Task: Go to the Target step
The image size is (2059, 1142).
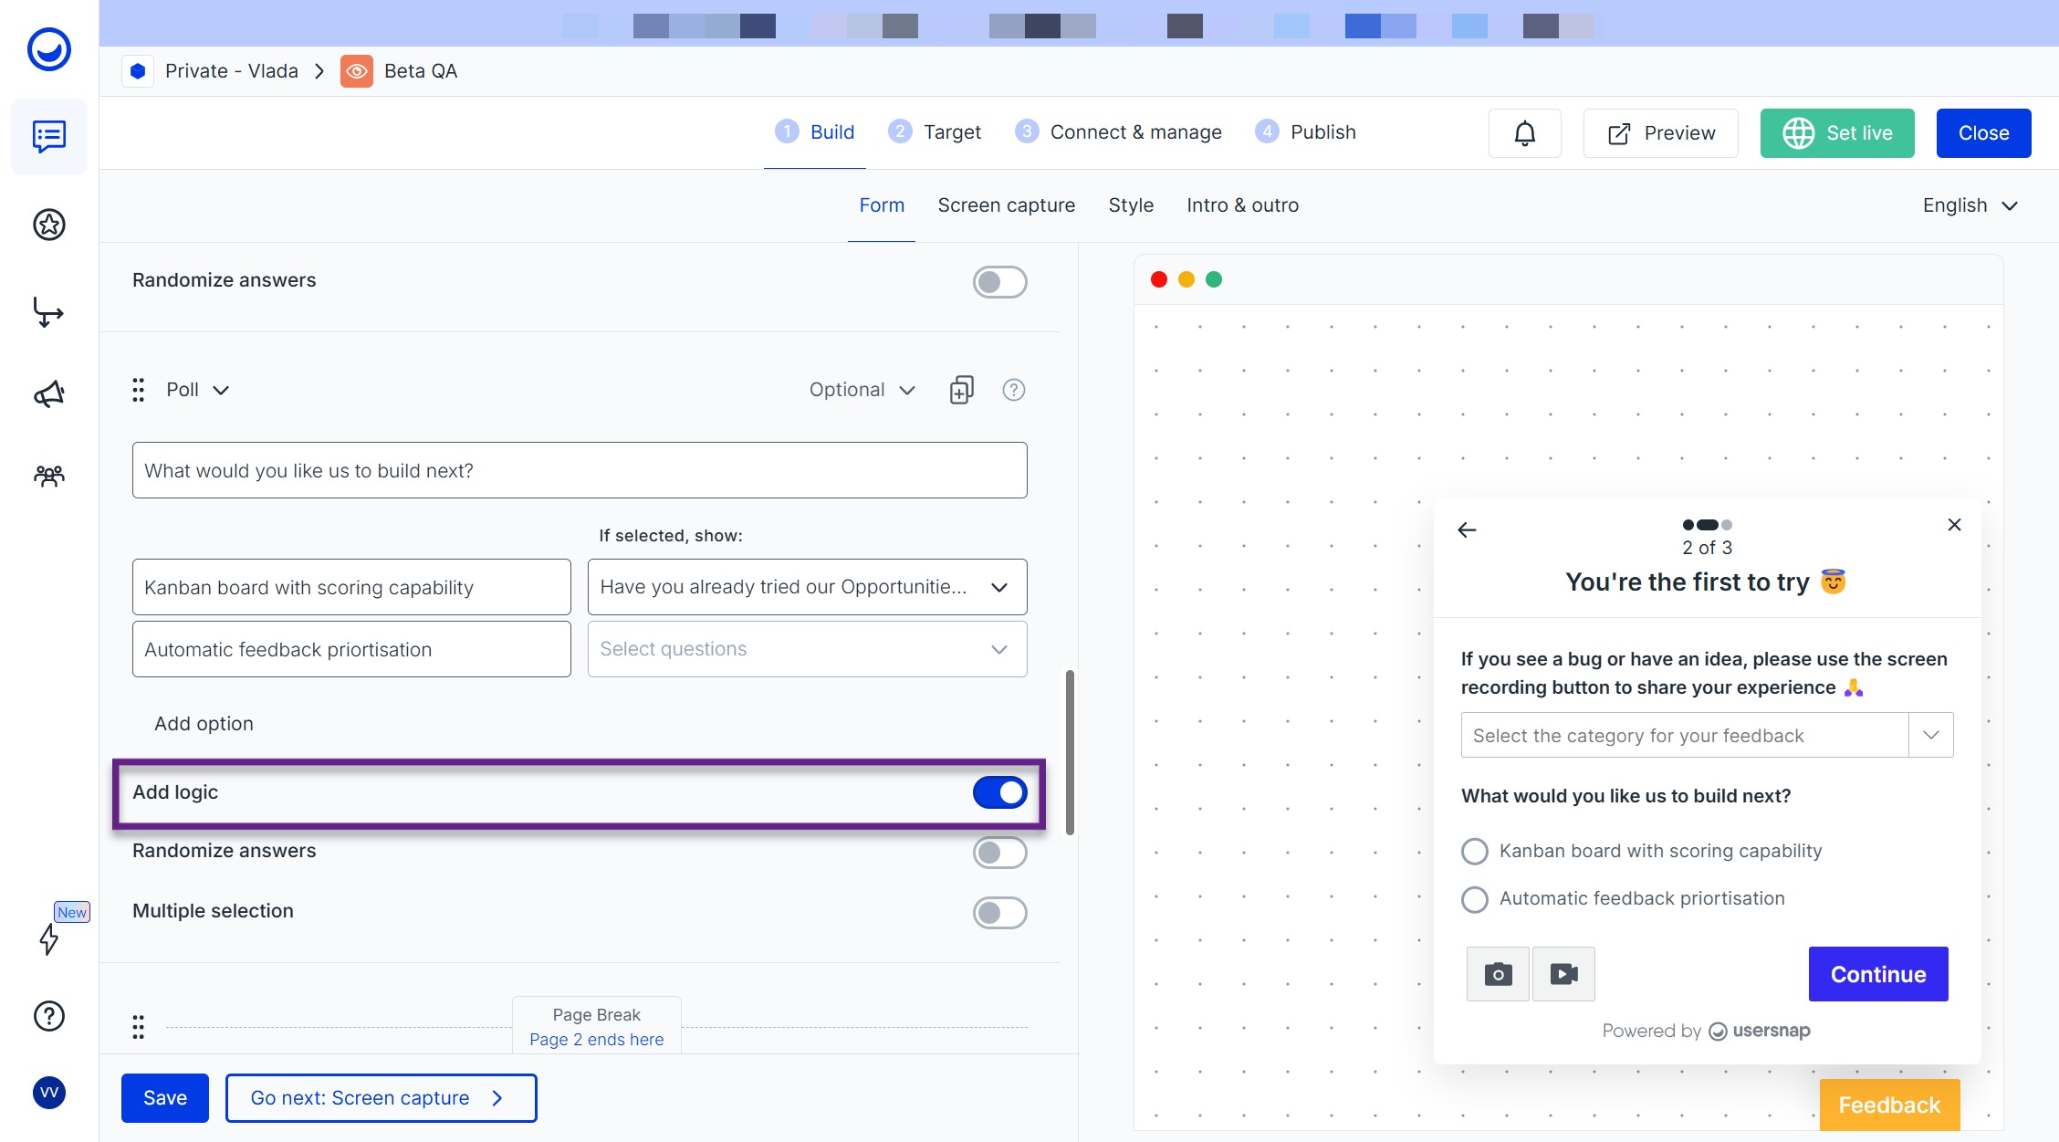Action: (935, 132)
